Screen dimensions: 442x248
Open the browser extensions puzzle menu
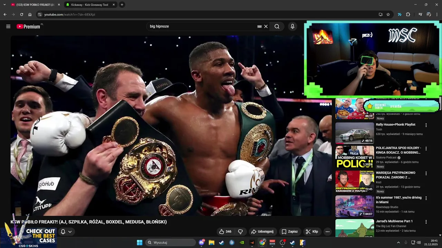pyautogui.click(x=408, y=14)
